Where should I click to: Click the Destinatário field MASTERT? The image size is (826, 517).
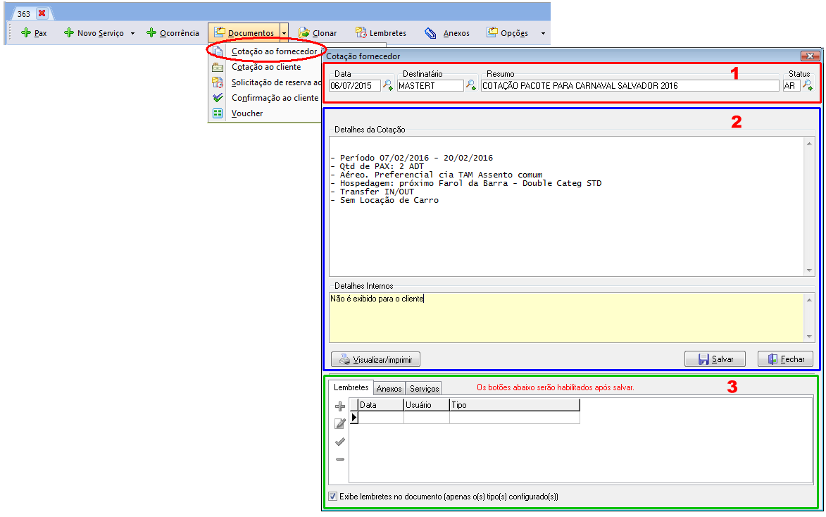coord(430,85)
